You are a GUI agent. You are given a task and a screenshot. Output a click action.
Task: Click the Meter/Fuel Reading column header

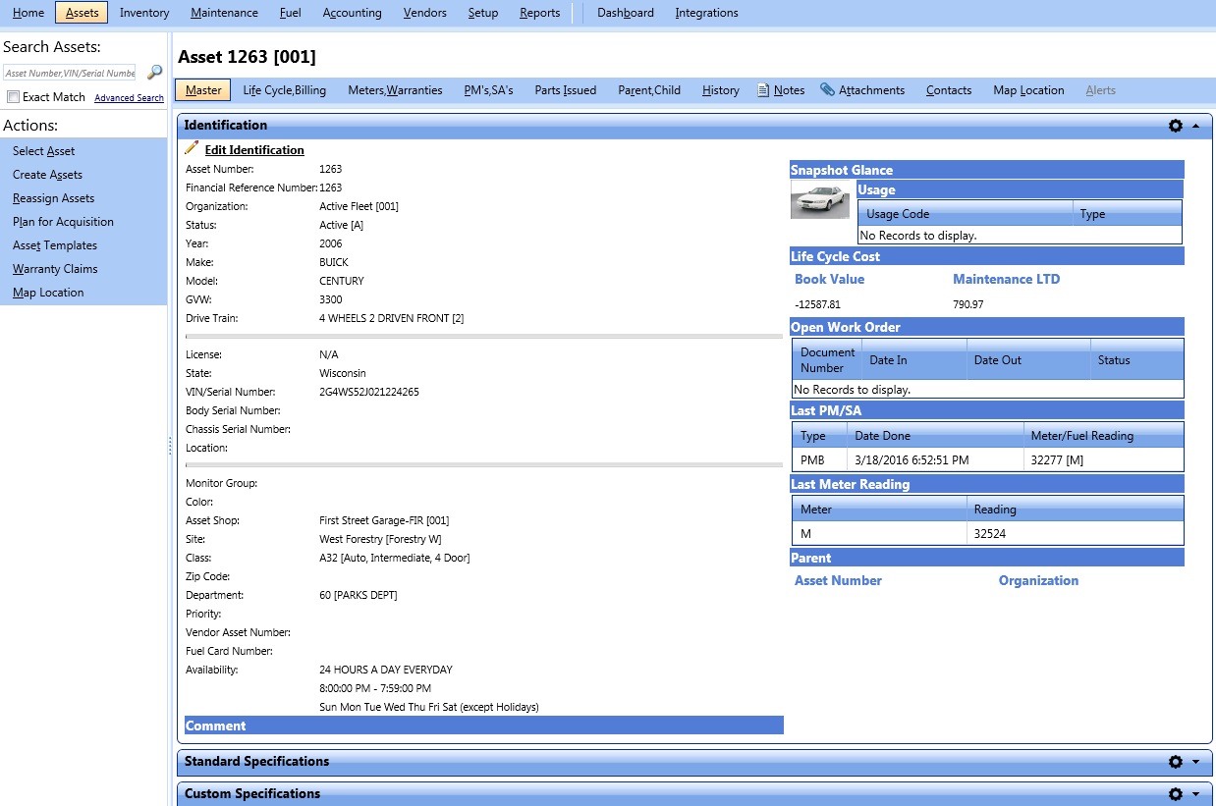1103,436
